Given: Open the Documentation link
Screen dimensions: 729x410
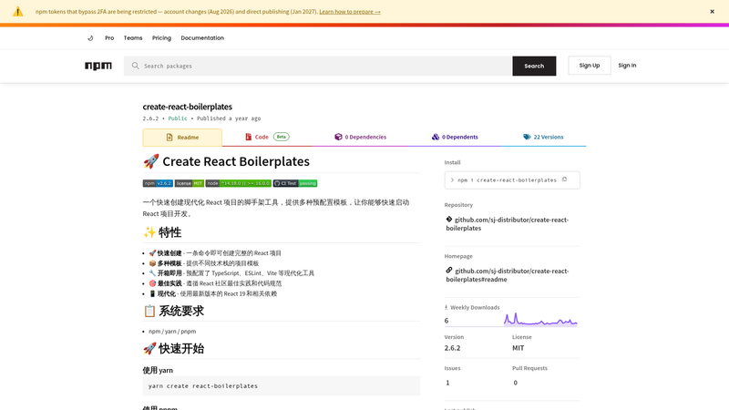Looking at the screenshot, I should [202, 38].
